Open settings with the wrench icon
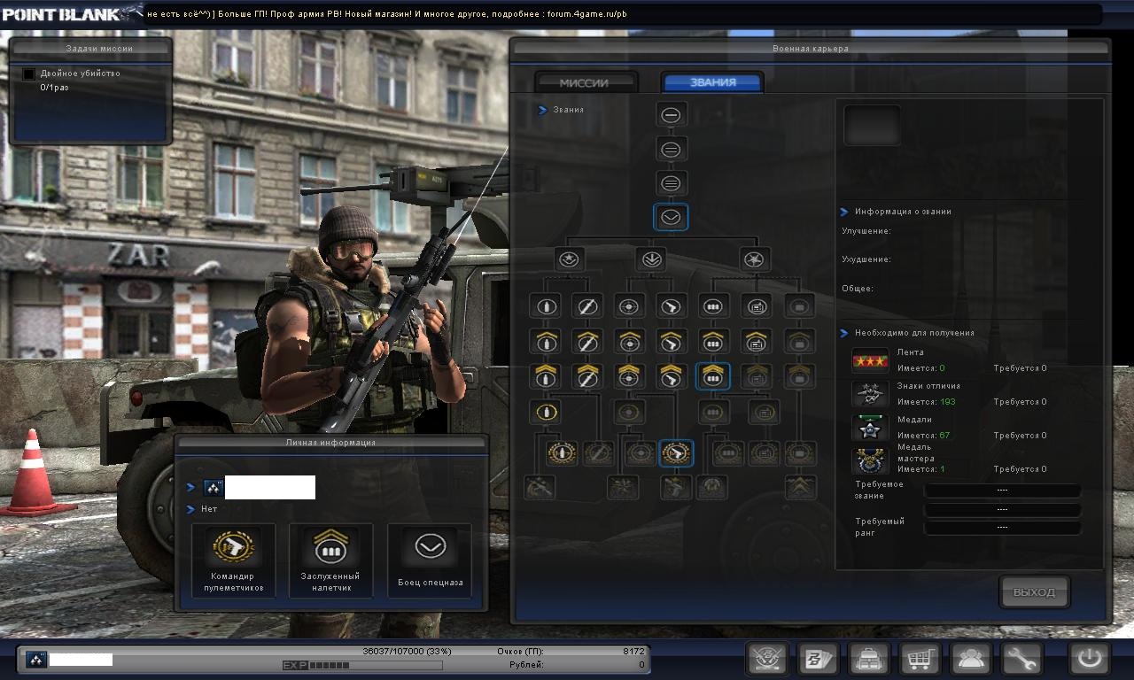 tap(1021, 659)
